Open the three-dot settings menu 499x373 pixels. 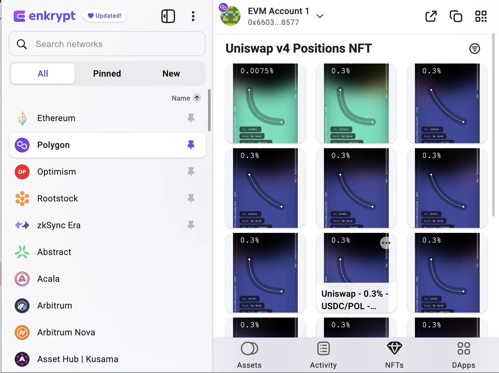193,16
